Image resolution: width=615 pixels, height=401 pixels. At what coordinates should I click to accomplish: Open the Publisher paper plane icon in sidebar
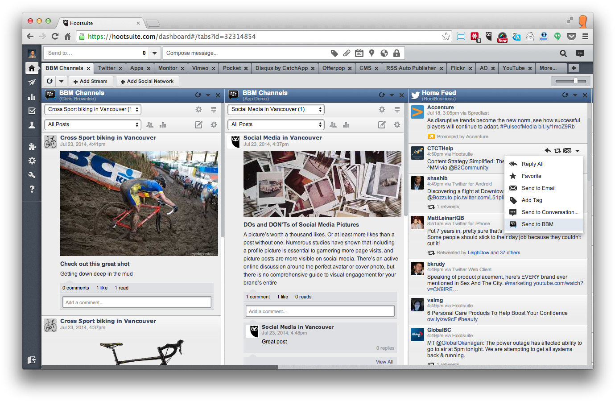32,83
